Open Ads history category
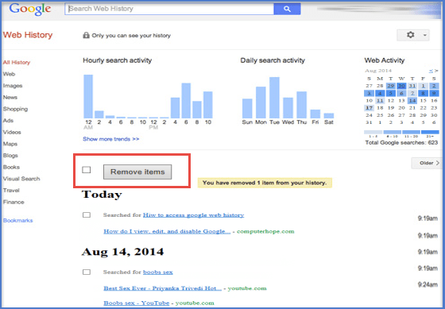The width and height of the screenshot is (445, 309). (8, 121)
